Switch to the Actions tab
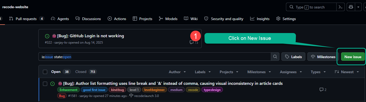Viewport: 366px width, 102px height. 117,19
